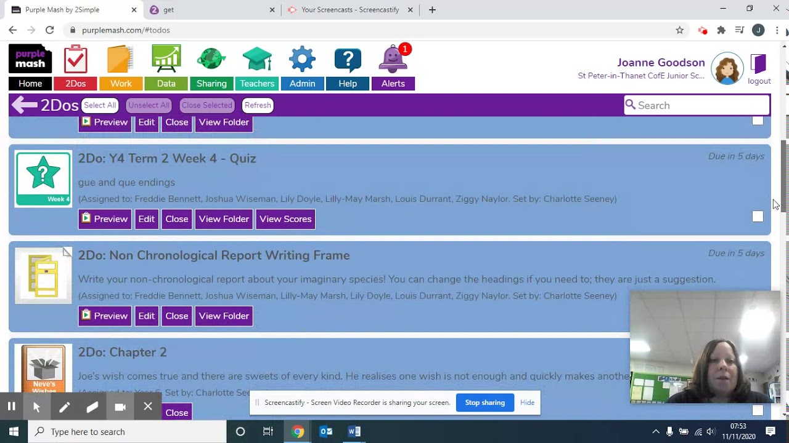Pause the Screencastify recording

(11, 407)
